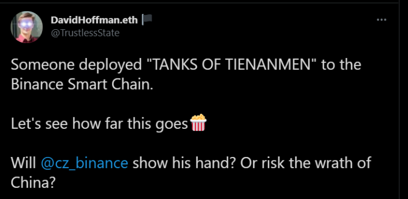Click the word "China?" at tweet end
Viewport: 408px width, 199px height.
pos(33,183)
